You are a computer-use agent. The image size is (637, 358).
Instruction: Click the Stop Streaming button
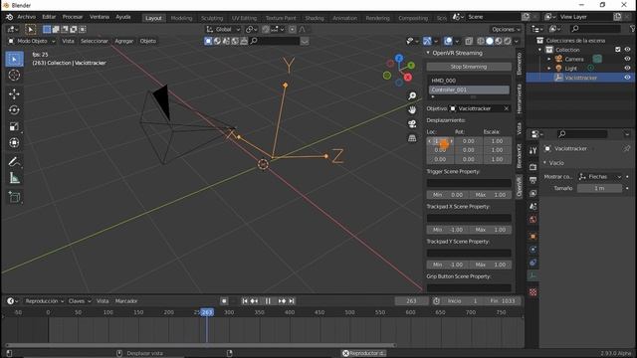tap(469, 67)
